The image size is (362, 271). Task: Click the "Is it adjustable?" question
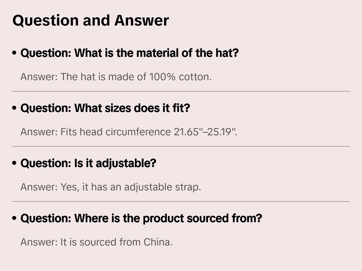point(88,163)
